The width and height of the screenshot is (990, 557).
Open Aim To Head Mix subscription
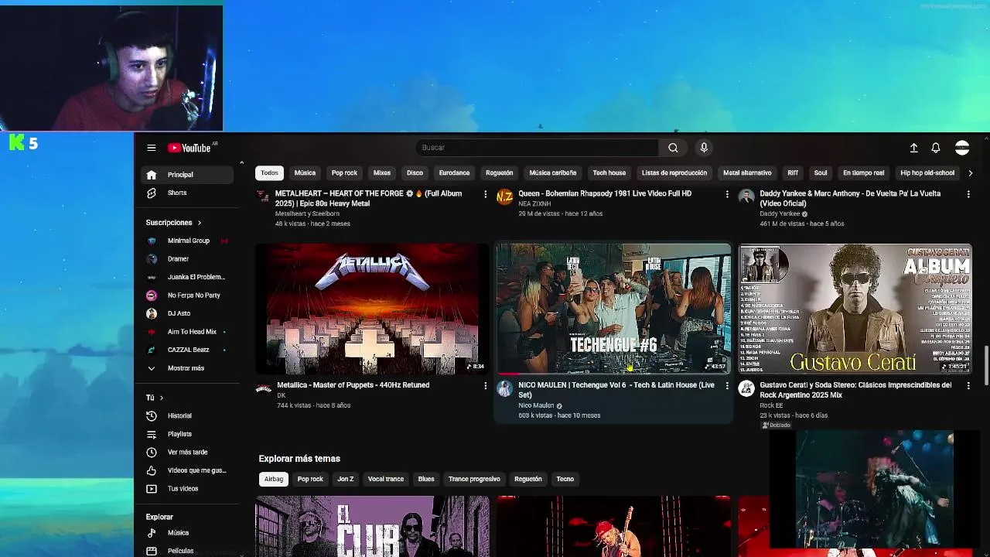(187, 332)
